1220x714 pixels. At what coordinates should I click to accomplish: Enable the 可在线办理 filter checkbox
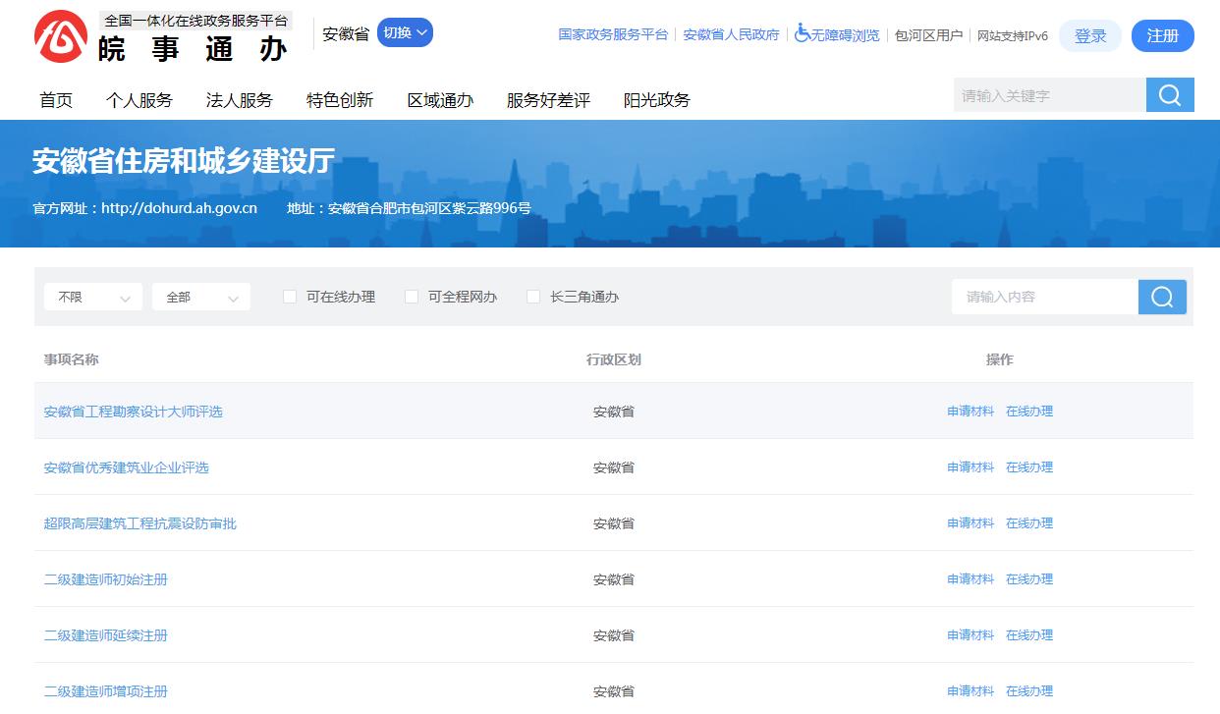point(290,296)
